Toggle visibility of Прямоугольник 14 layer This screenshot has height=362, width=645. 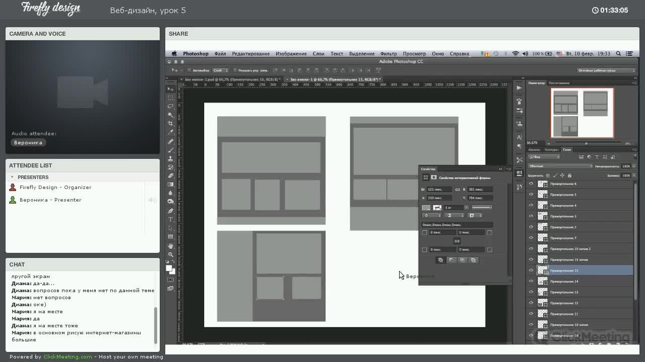[x=531, y=281]
